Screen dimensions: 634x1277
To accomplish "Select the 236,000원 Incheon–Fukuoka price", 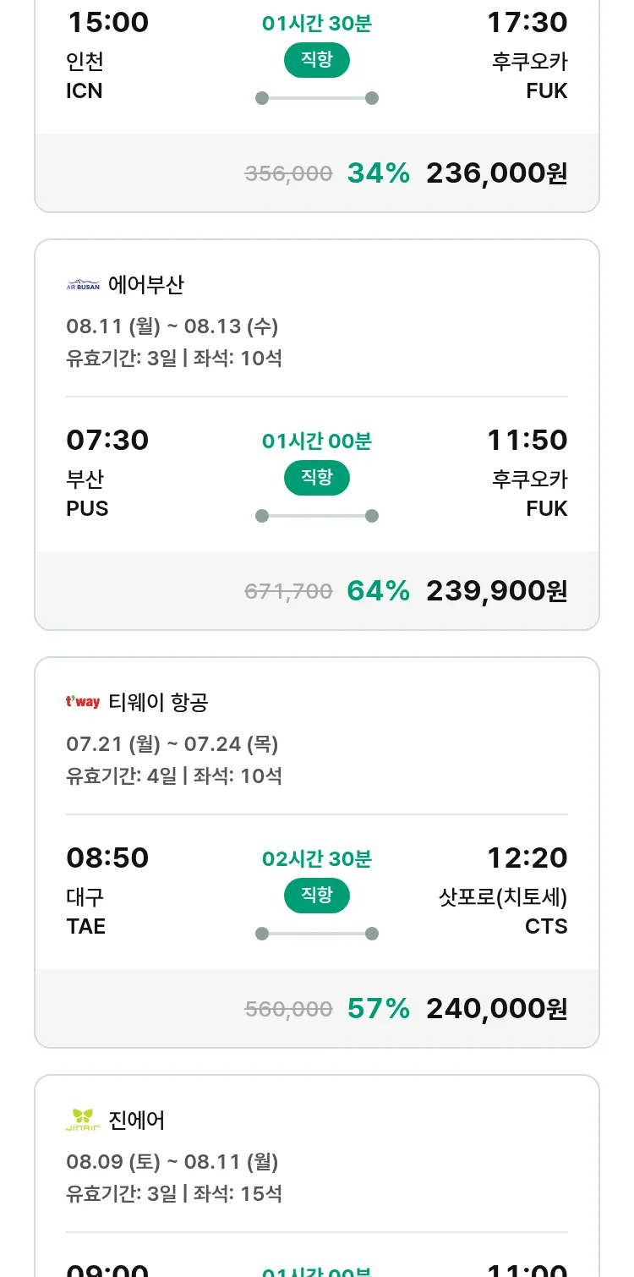I will tap(496, 173).
